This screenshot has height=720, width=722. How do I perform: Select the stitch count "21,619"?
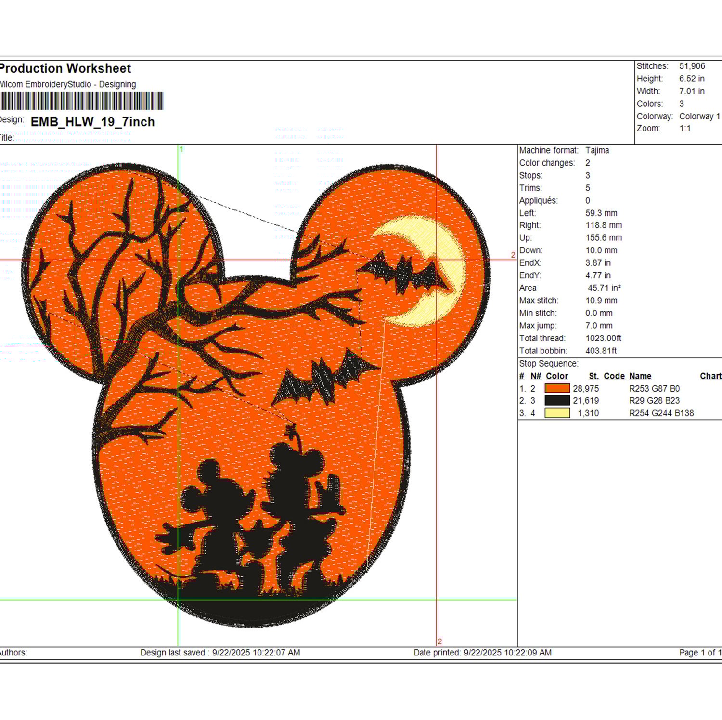[586, 400]
